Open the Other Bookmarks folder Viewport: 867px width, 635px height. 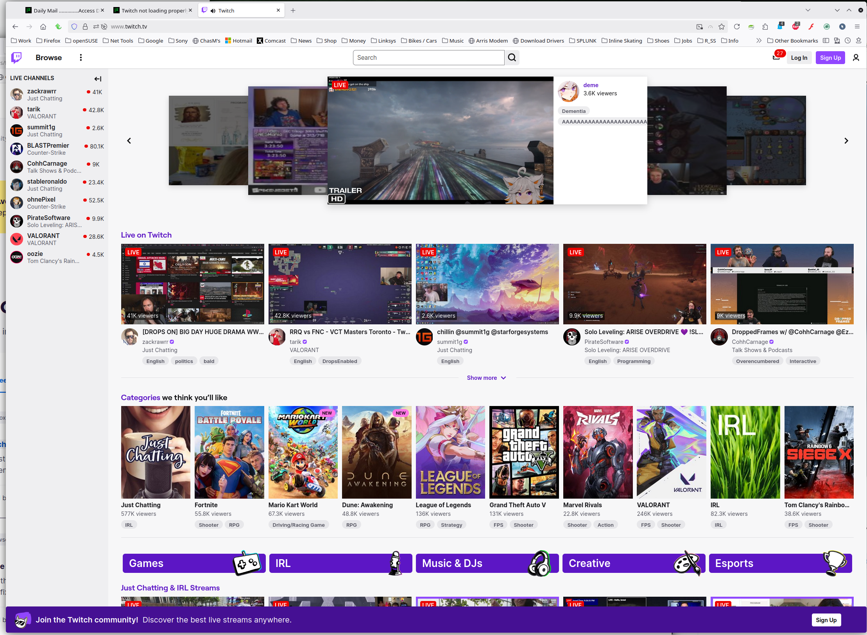[x=792, y=41]
